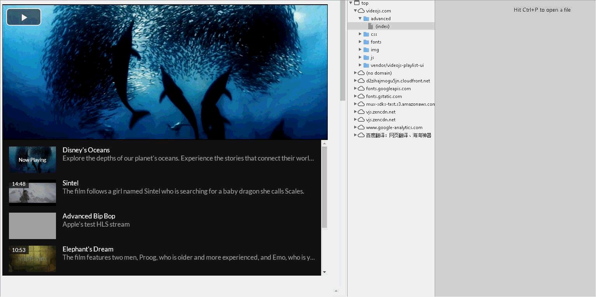Select the advanced folder label
Screen dimensions: 596x297
click(381, 19)
